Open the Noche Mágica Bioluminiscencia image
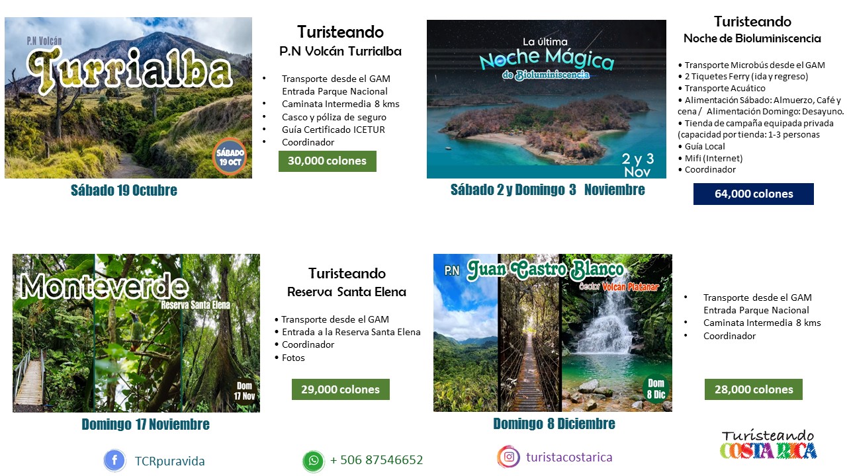 click(x=547, y=99)
